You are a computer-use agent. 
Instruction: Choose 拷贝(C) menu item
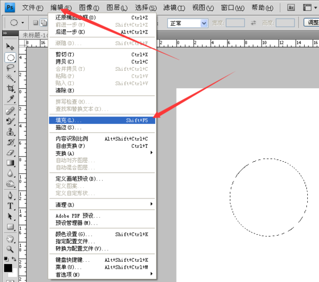102,62
